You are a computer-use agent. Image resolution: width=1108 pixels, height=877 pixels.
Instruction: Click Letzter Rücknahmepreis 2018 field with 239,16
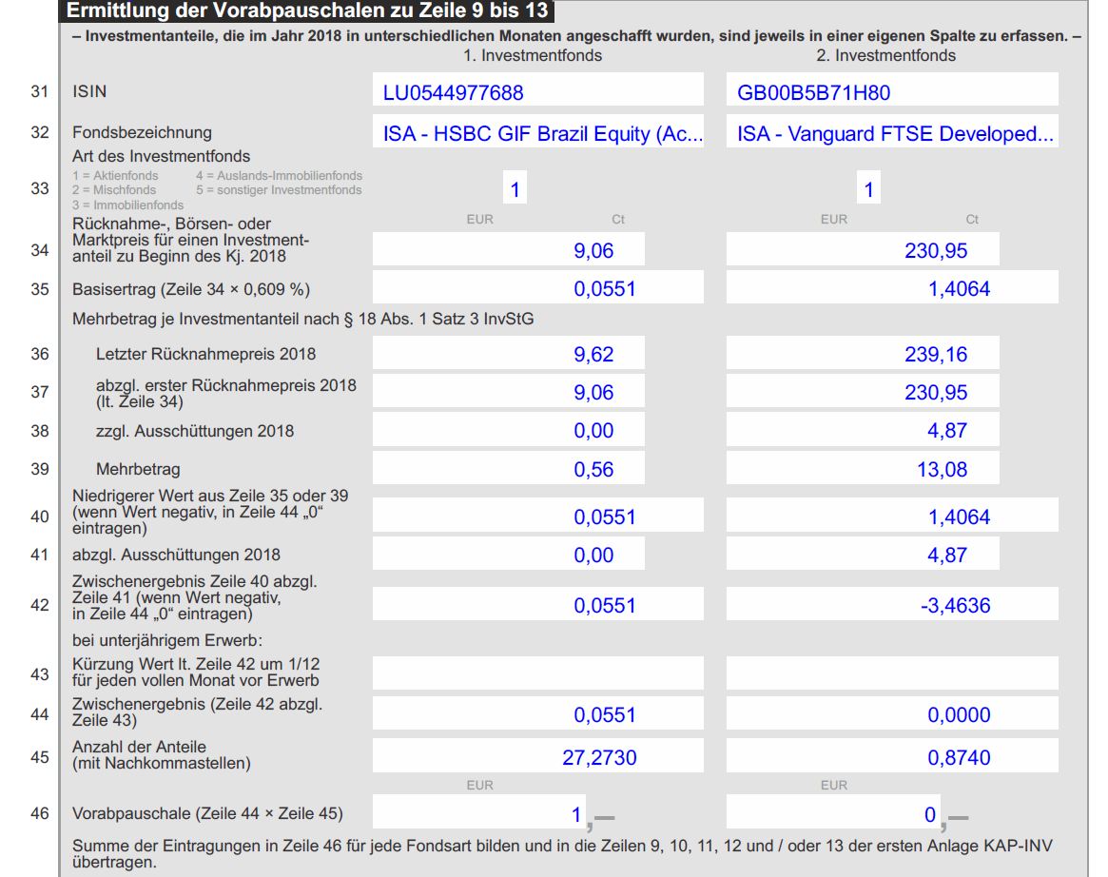click(x=862, y=354)
